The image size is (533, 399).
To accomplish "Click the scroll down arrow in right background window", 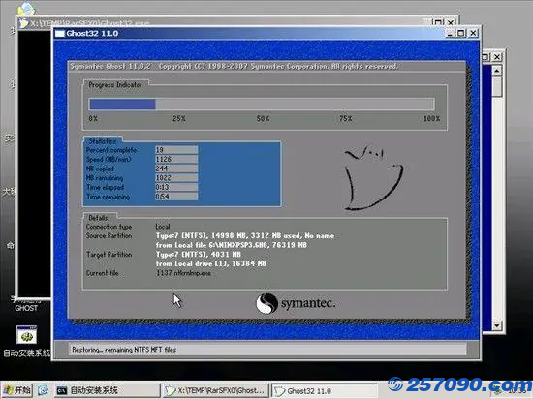I will [x=497, y=326].
